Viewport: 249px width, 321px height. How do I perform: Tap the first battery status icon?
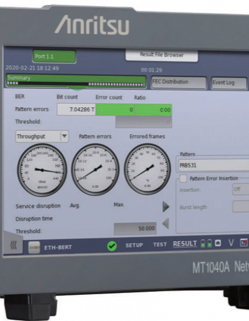pos(203,243)
